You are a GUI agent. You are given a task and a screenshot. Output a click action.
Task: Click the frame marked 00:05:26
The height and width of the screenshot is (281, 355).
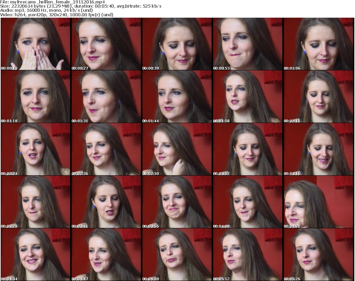(318, 255)
